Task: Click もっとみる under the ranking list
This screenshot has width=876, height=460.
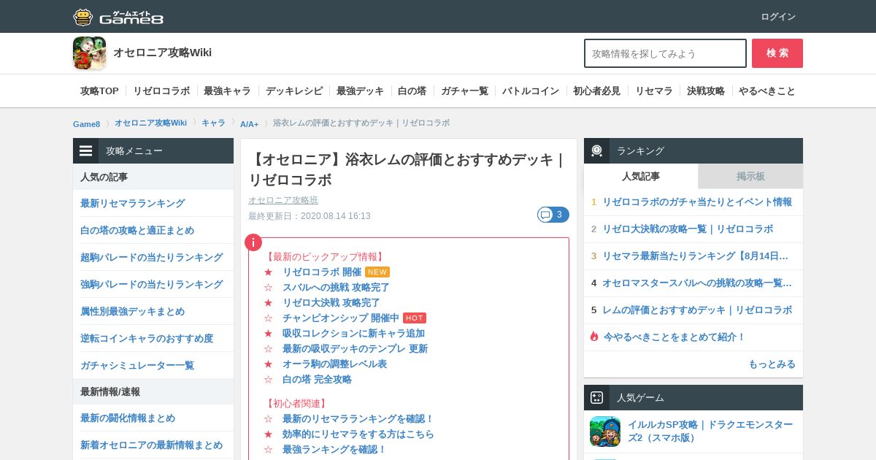Action: pos(772,364)
